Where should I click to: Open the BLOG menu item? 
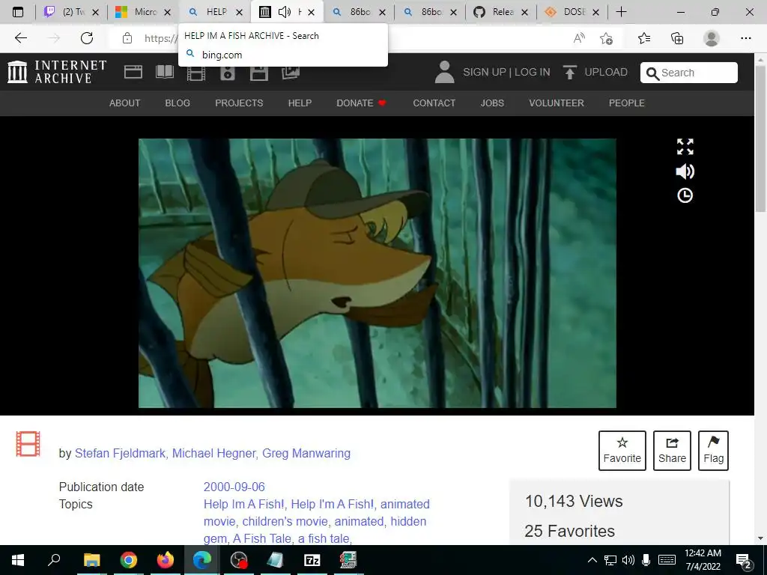click(178, 103)
